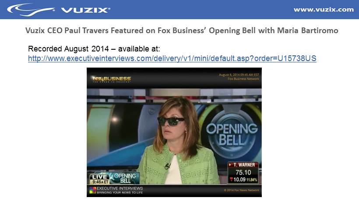Click the slide title about Paul Travers
Screen dimensions: 359x201
pos(182,31)
